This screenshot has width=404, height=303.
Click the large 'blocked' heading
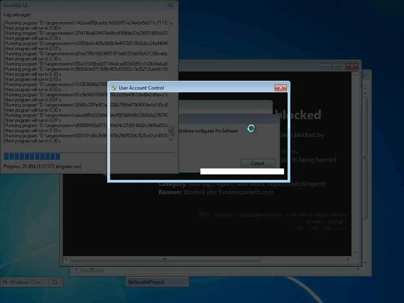[298, 115]
